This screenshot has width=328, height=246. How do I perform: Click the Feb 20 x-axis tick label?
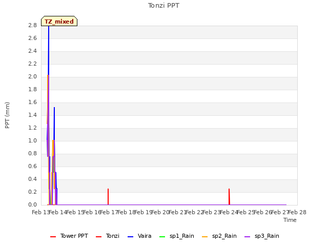[x=160, y=212]
